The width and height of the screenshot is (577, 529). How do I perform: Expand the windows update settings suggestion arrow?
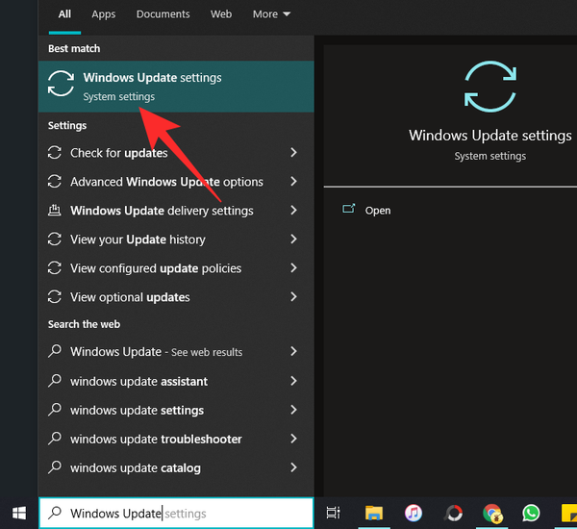293,410
